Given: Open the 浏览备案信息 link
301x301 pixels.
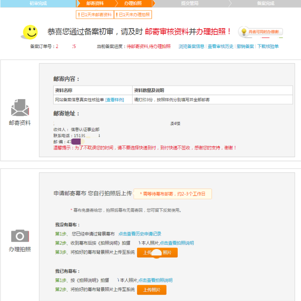Looking at the screenshot, I should (x=191, y=46).
